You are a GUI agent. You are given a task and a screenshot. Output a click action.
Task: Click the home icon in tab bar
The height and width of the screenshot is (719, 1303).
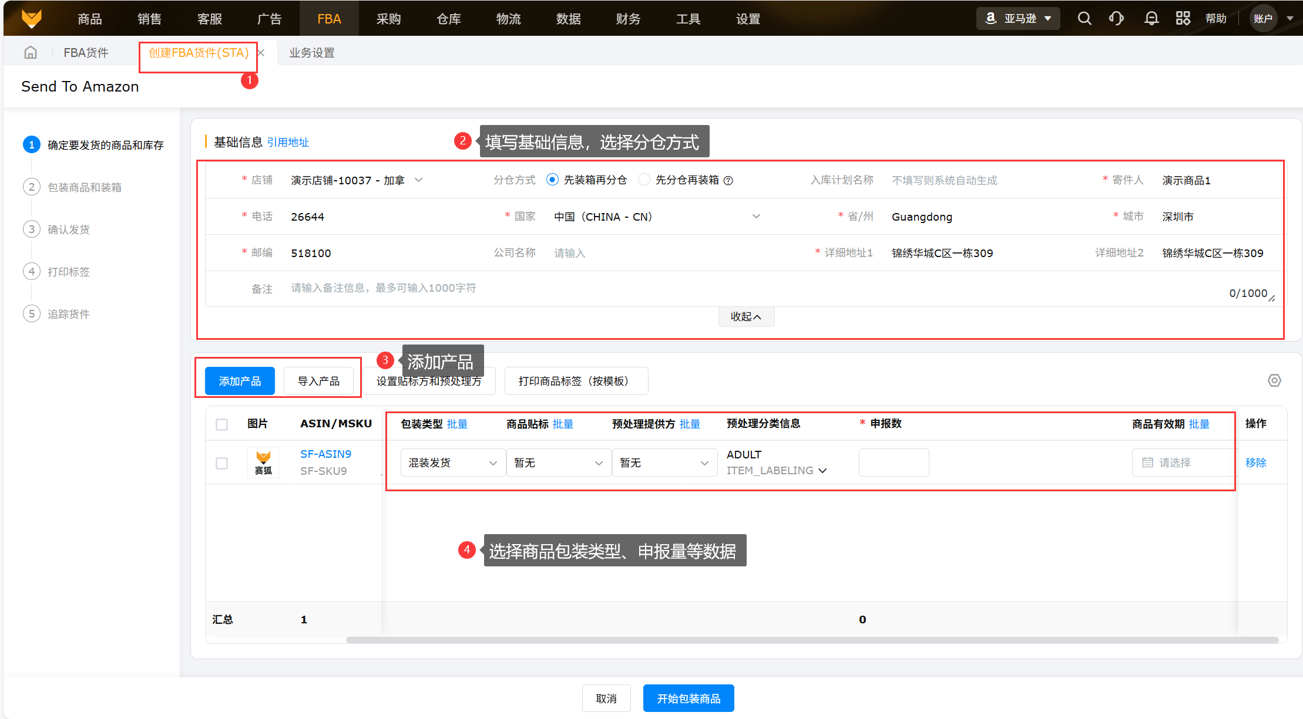[x=31, y=53]
